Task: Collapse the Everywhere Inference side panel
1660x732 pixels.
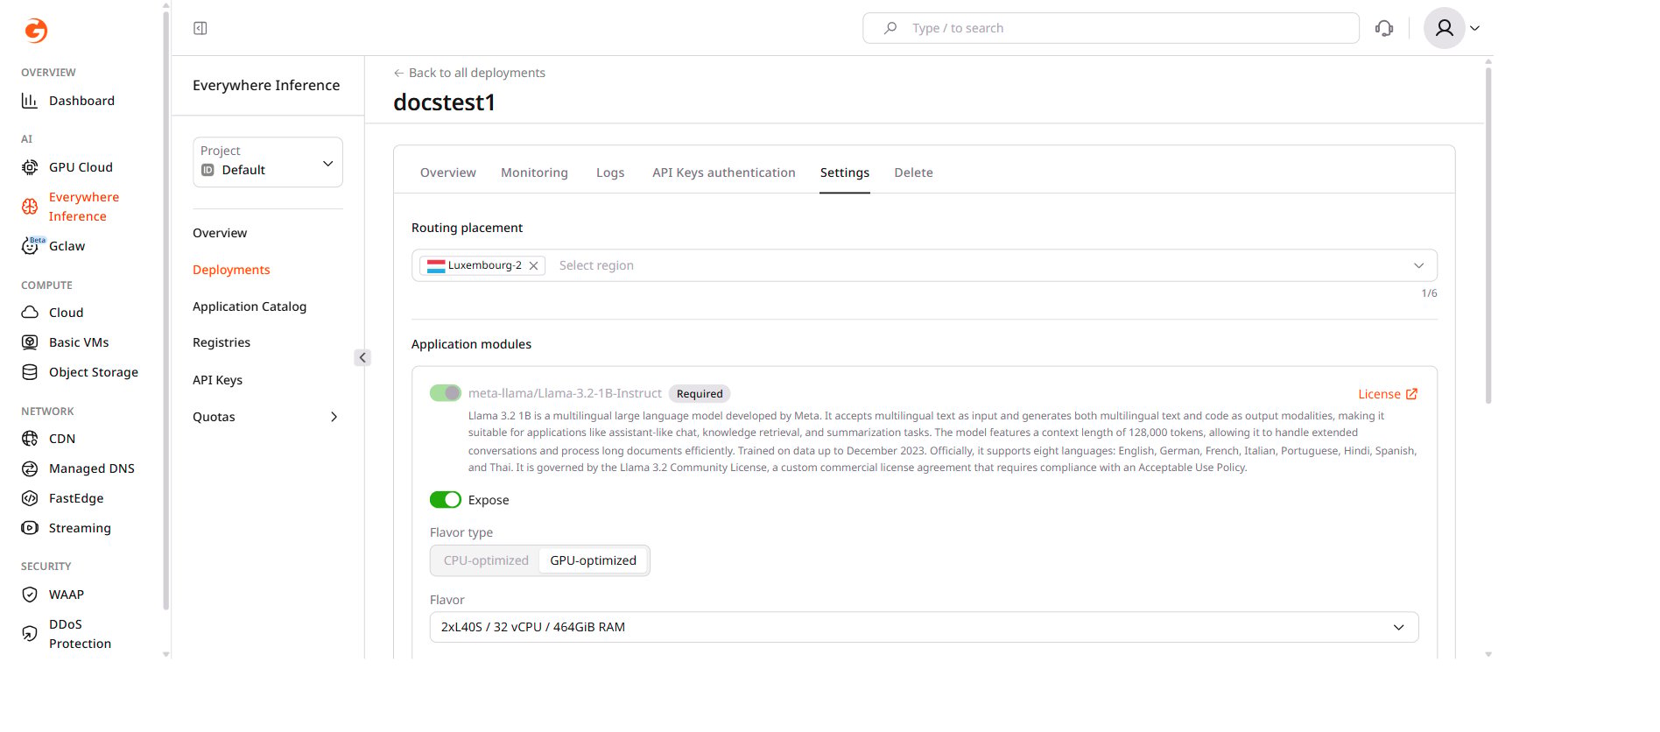Action: pyautogui.click(x=362, y=357)
